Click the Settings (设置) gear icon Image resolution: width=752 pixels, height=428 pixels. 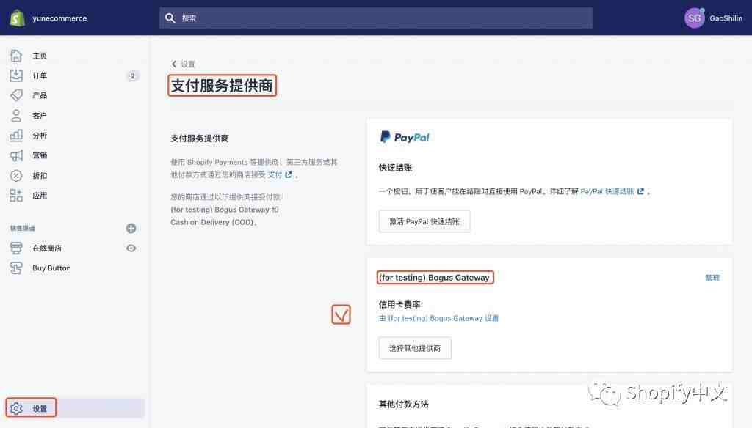point(16,408)
